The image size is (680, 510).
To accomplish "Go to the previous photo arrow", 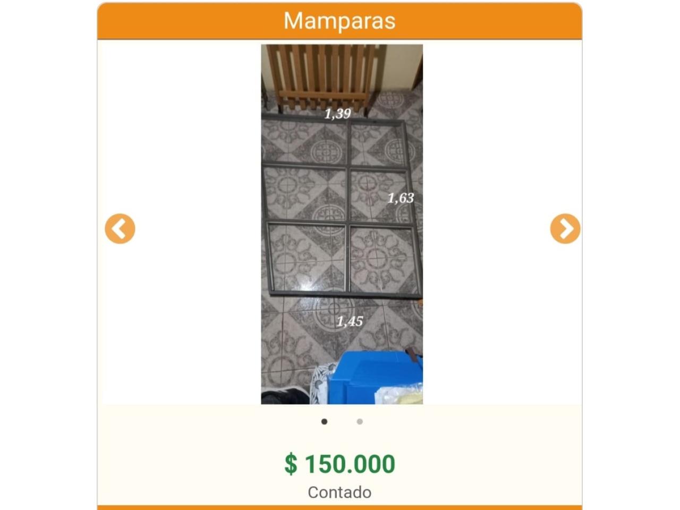I will 120,229.
